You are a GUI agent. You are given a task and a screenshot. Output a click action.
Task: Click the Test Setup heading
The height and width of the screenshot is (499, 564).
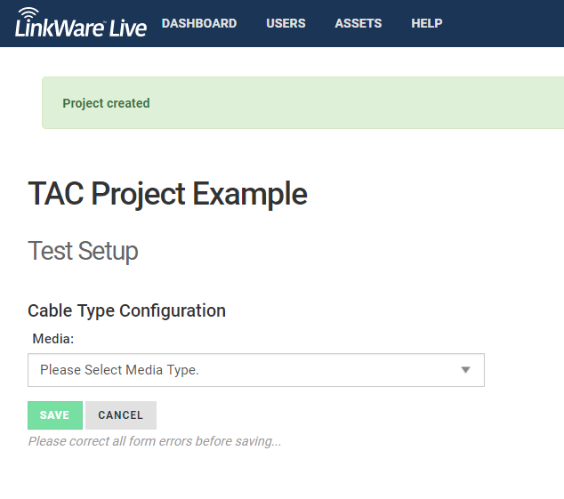click(x=83, y=251)
